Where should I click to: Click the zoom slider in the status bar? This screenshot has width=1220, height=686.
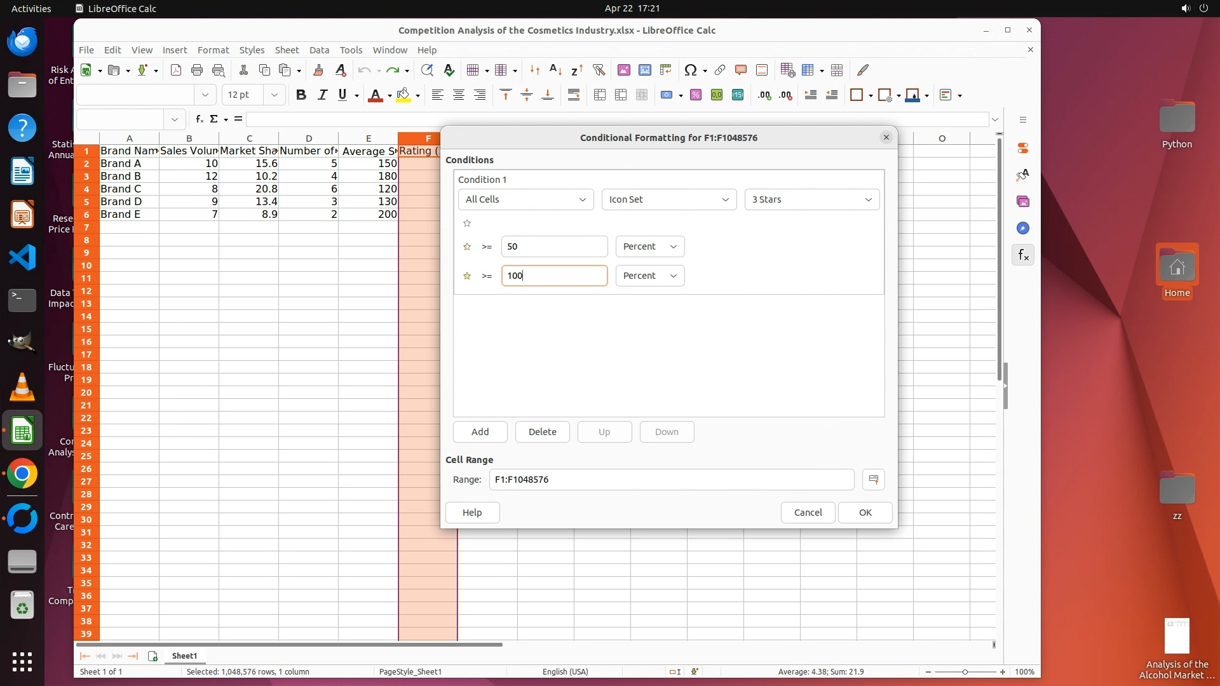[x=965, y=672]
